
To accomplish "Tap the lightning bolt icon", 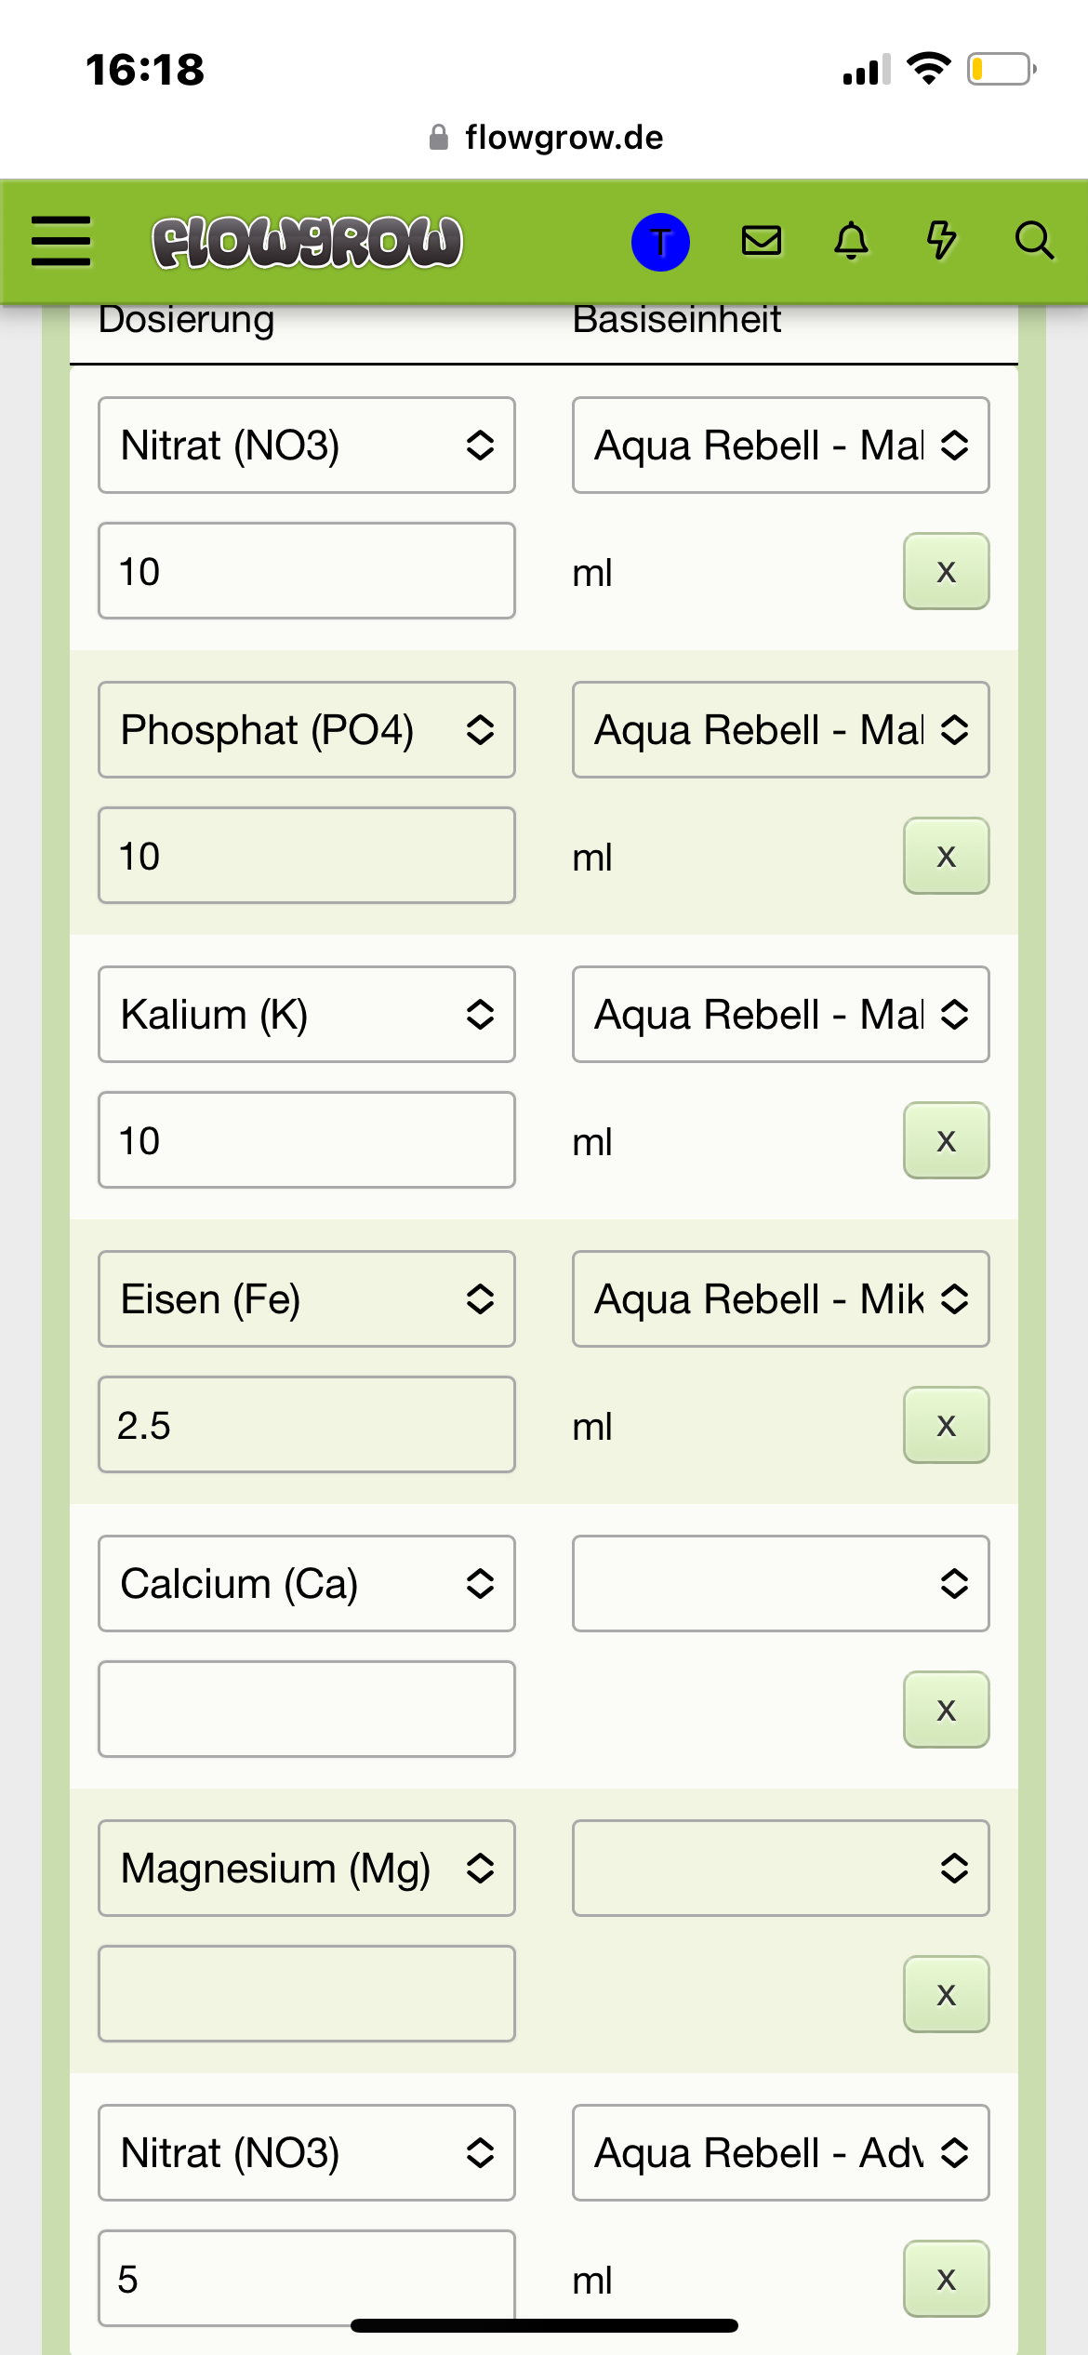I will [x=941, y=241].
